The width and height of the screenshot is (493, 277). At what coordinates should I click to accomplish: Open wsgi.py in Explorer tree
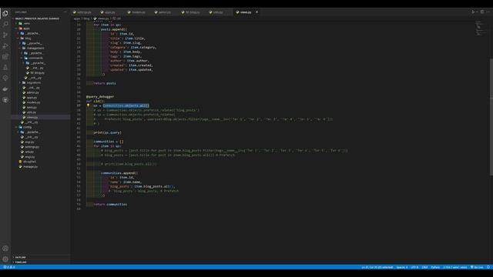(x=30, y=157)
